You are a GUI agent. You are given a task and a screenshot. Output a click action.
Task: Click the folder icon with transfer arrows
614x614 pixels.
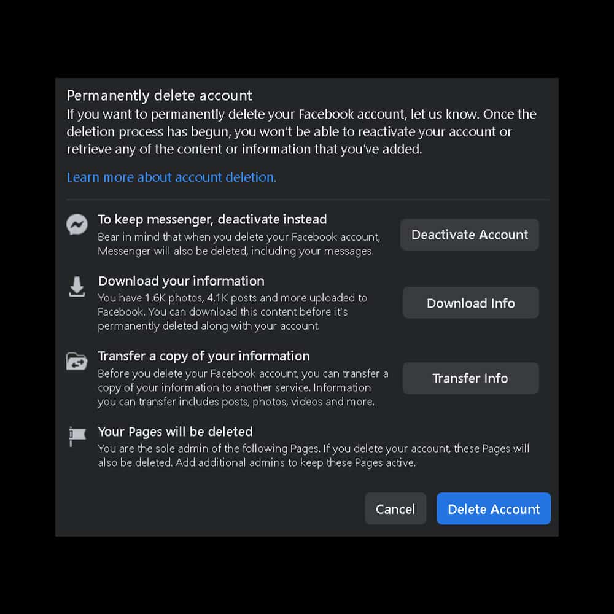tap(77, 362)
